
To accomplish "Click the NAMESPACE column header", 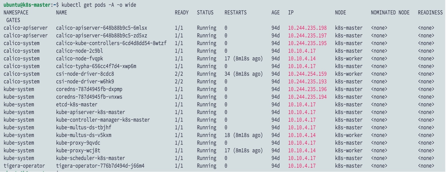I will pyautogui.click(x=16, y=13).
